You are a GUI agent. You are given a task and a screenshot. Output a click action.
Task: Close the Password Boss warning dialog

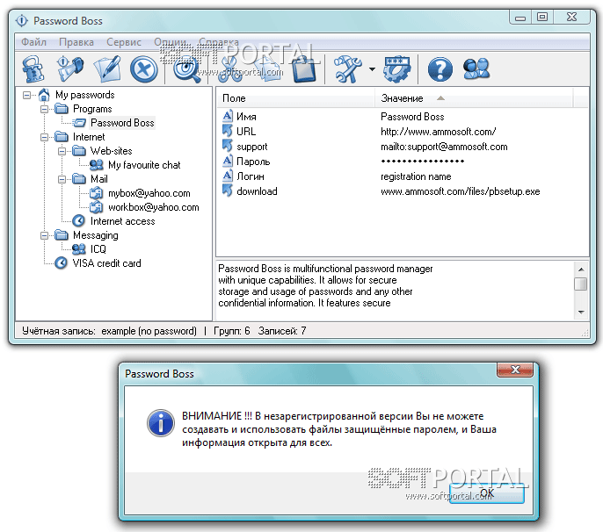pos(515,370)
